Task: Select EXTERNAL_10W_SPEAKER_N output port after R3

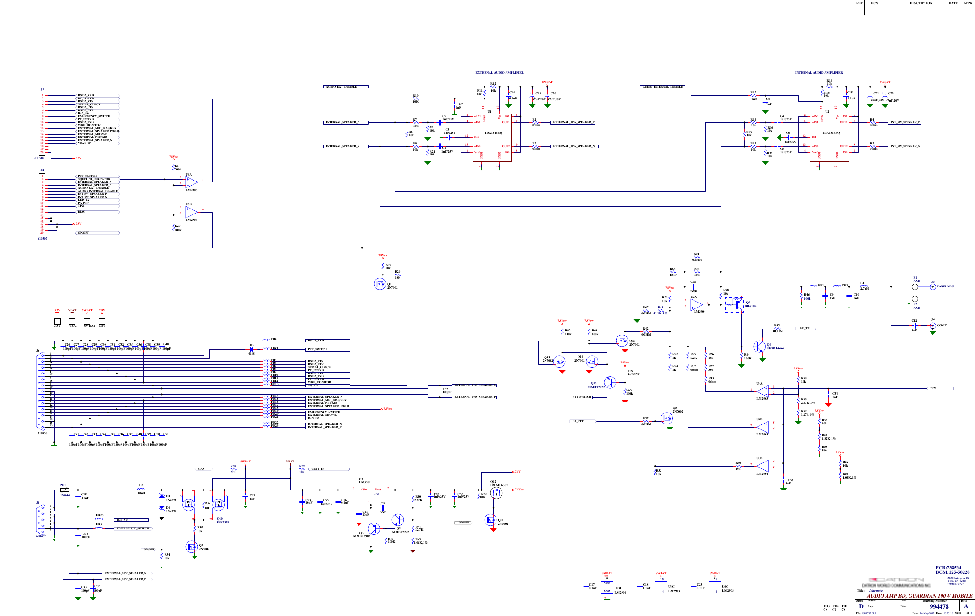Action: (x=573, y=147)
